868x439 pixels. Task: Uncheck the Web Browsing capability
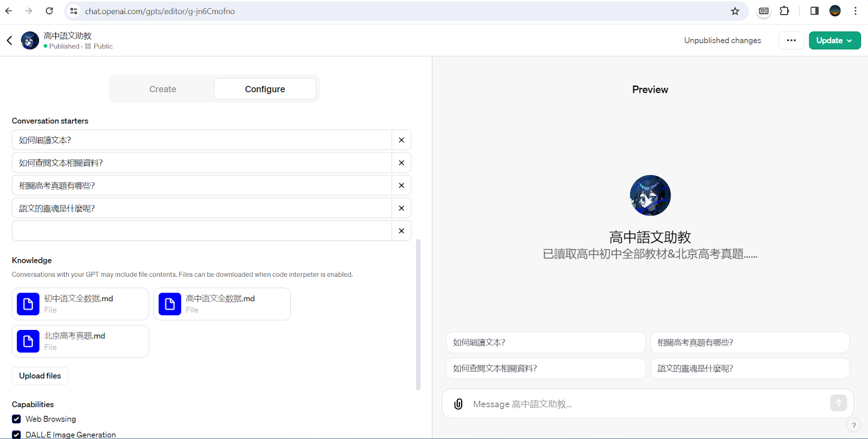coord(17,419)
